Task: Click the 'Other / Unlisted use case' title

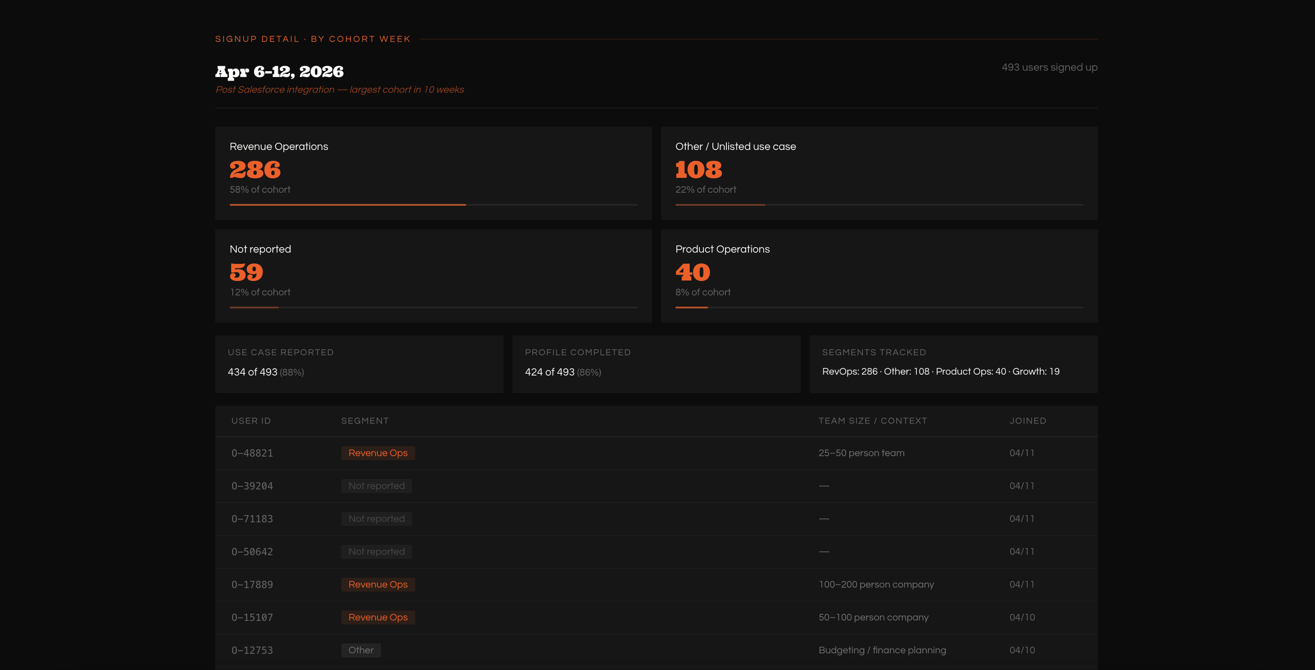Action: 735,146
